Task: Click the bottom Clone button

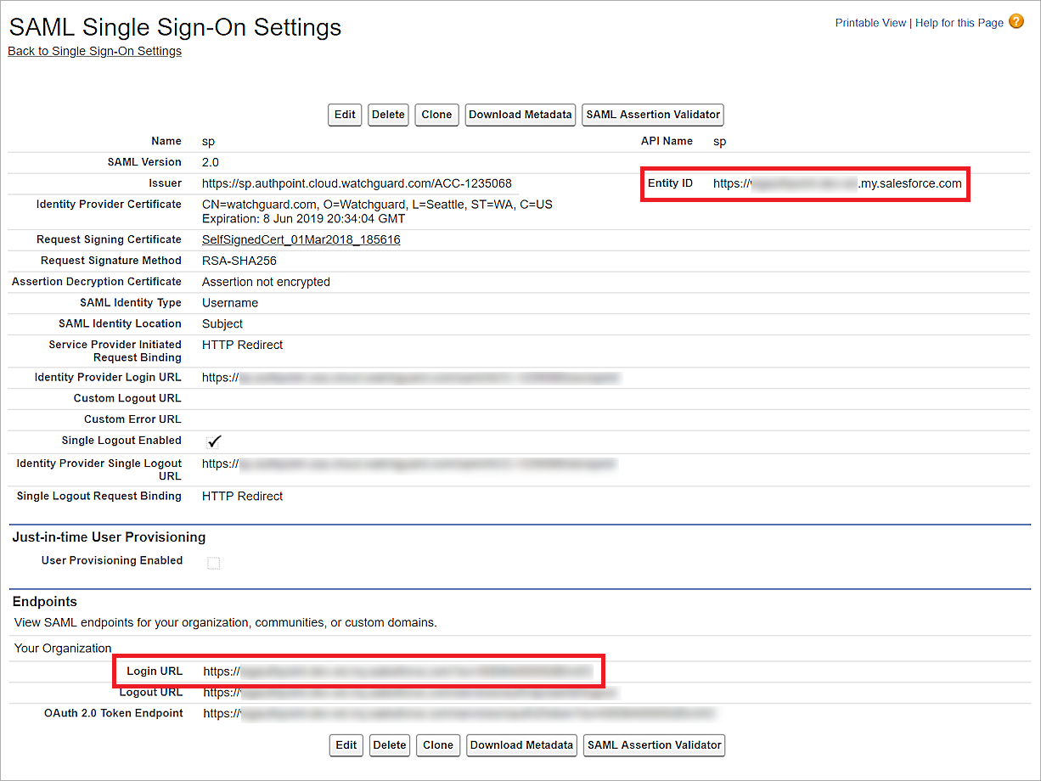Action: (438, 745)
